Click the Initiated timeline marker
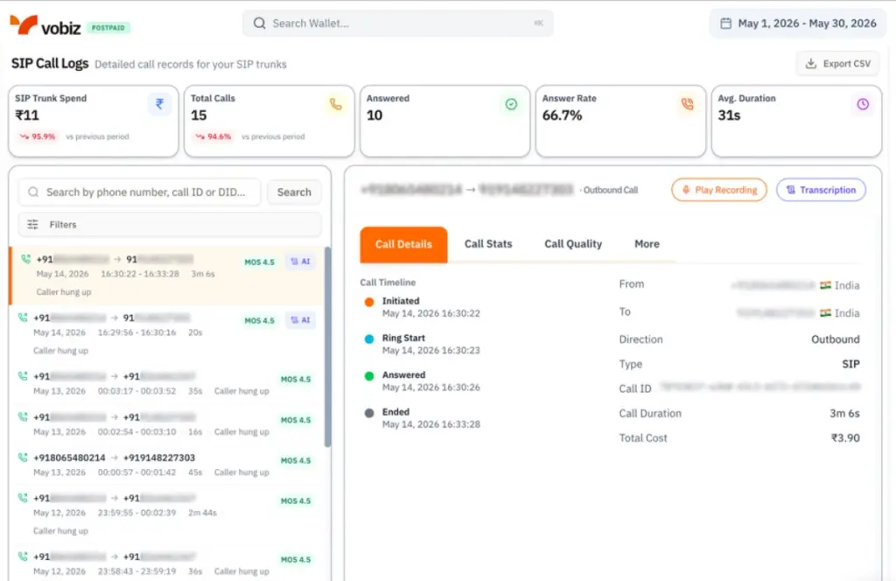This screenshot has width=896, height=581. point(369,302)
